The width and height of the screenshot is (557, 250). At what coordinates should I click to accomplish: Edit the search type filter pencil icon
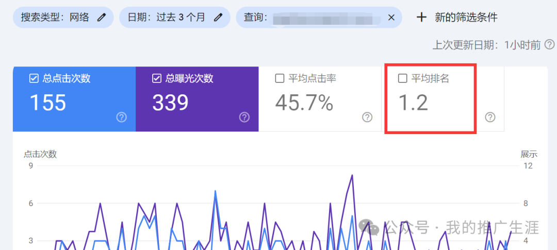point(102,17)
